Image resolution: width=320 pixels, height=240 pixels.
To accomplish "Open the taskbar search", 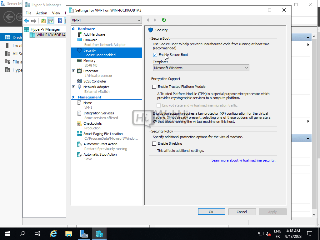I will [x=22, y=234].
